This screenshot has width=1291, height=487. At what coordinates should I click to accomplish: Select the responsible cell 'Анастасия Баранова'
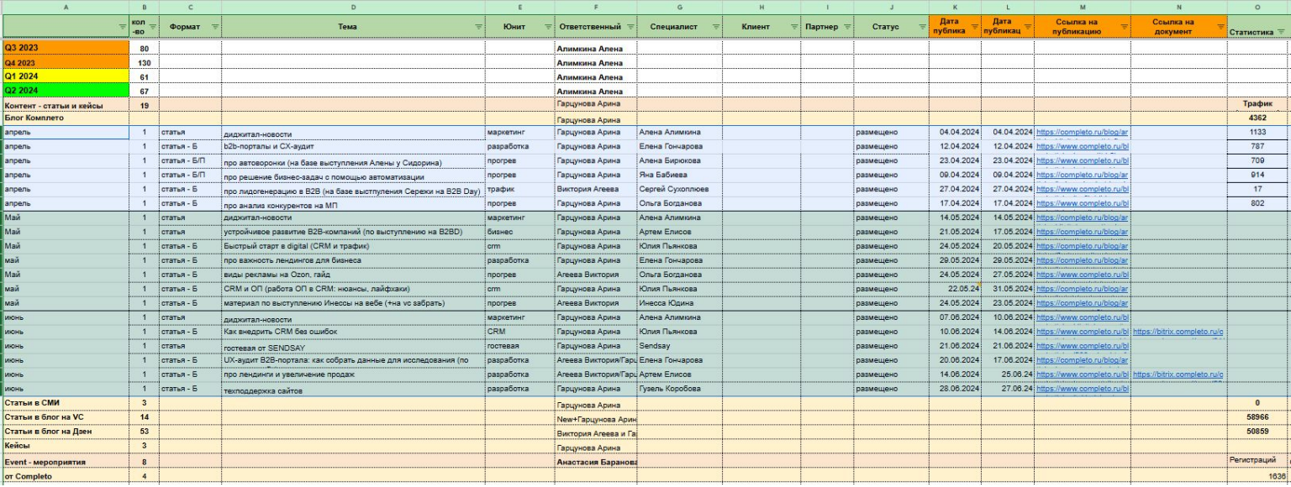[x=596, y=462]
